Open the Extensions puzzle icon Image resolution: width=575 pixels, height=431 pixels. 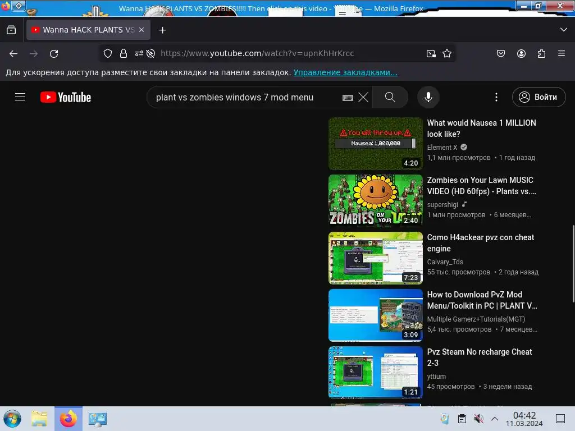541,53
